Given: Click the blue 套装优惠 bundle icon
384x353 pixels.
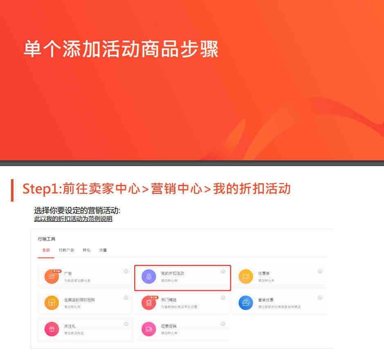Looking at the screenshot, I should (x=246, y=303).
